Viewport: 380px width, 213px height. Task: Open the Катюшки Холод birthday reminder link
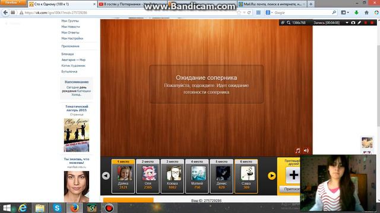[x=81, y=93]
